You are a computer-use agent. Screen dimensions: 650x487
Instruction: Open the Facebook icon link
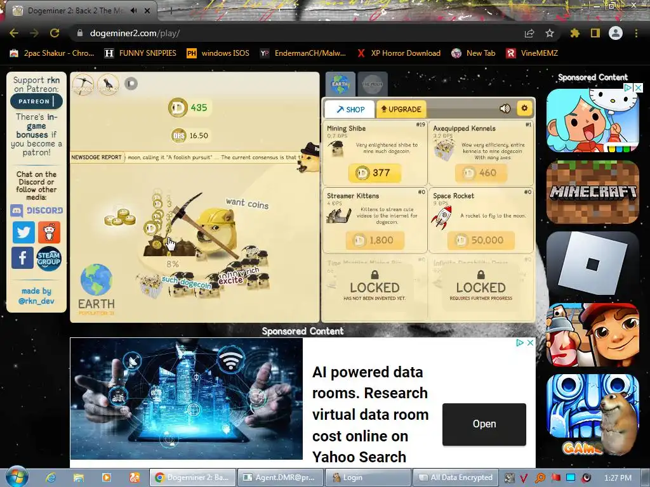[22, 258]
